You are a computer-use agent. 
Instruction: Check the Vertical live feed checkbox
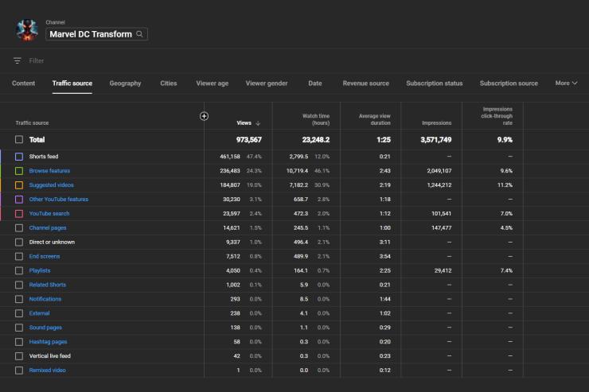[x=19, y=356]
